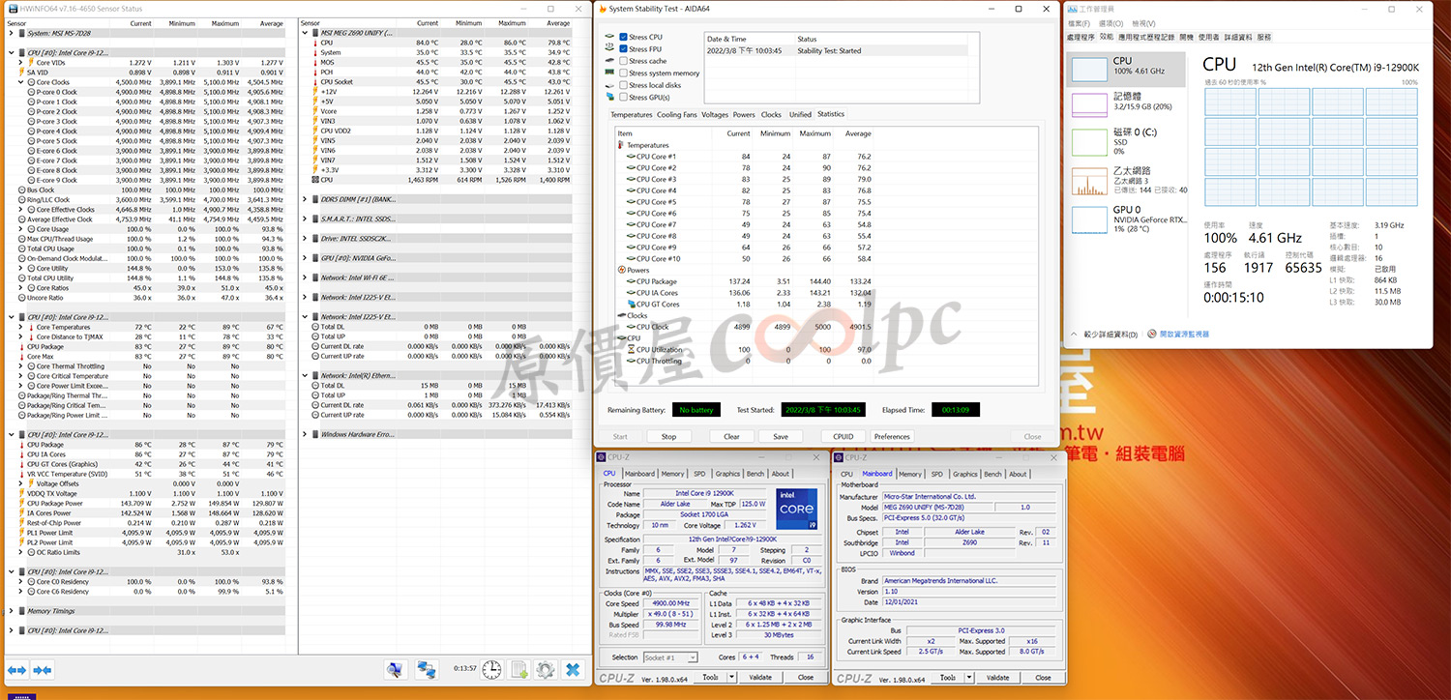This screenshot has height=700, width=1451.
Task: Click HWiNFO log file document icon
Action: (x=519, y=669)
